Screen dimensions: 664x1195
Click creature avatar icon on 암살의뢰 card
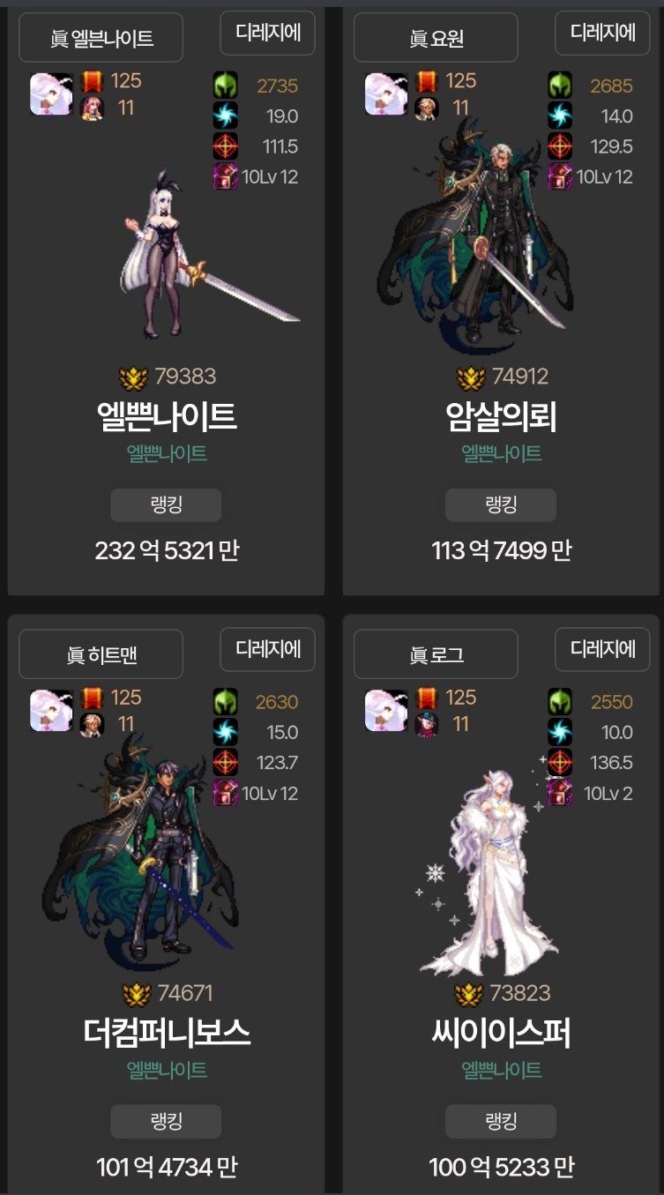(x=386, y=93)
